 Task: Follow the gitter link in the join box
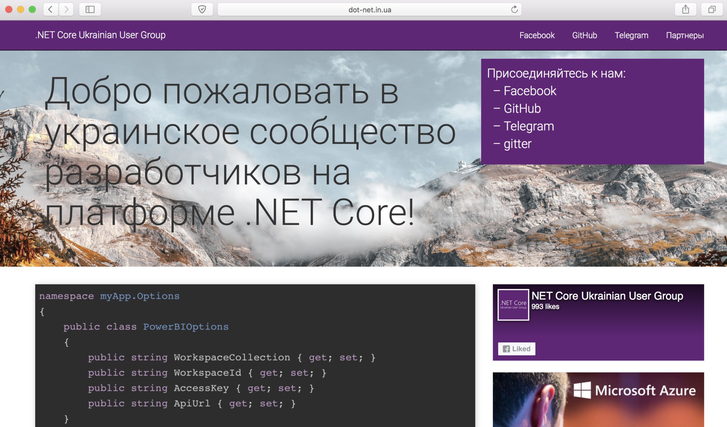click(517, 144)
